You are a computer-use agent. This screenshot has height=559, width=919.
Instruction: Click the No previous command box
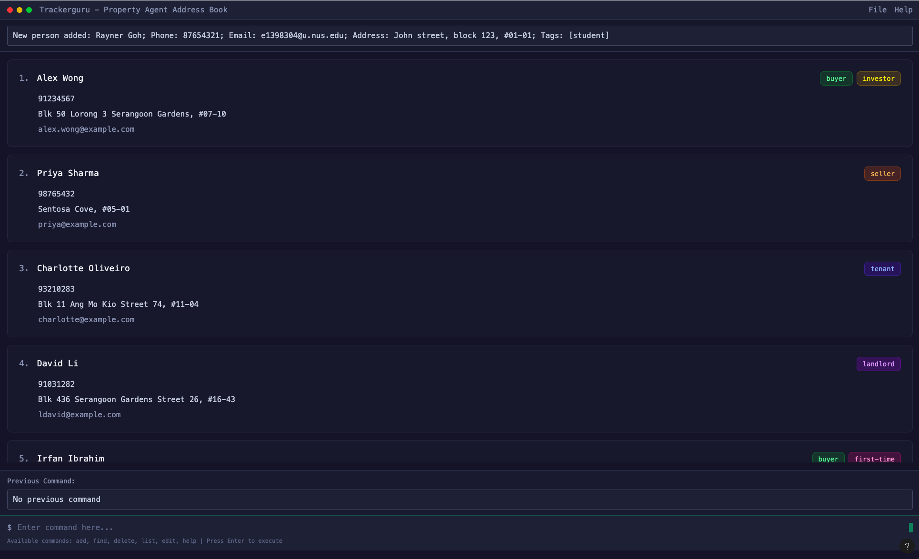459,500
